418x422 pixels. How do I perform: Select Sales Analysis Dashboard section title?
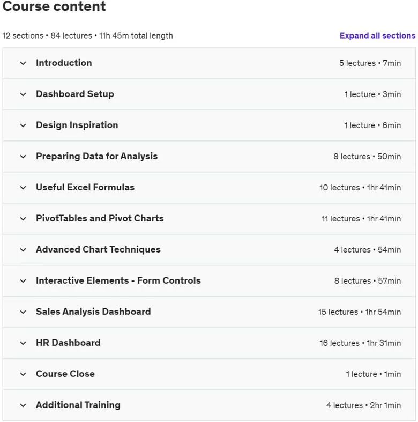[93, 312]
